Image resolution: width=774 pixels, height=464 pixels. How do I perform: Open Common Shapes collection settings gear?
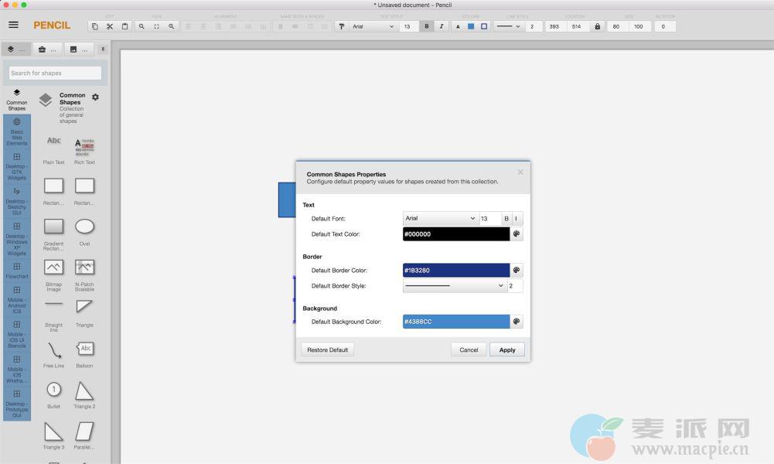tap(95, 97)
